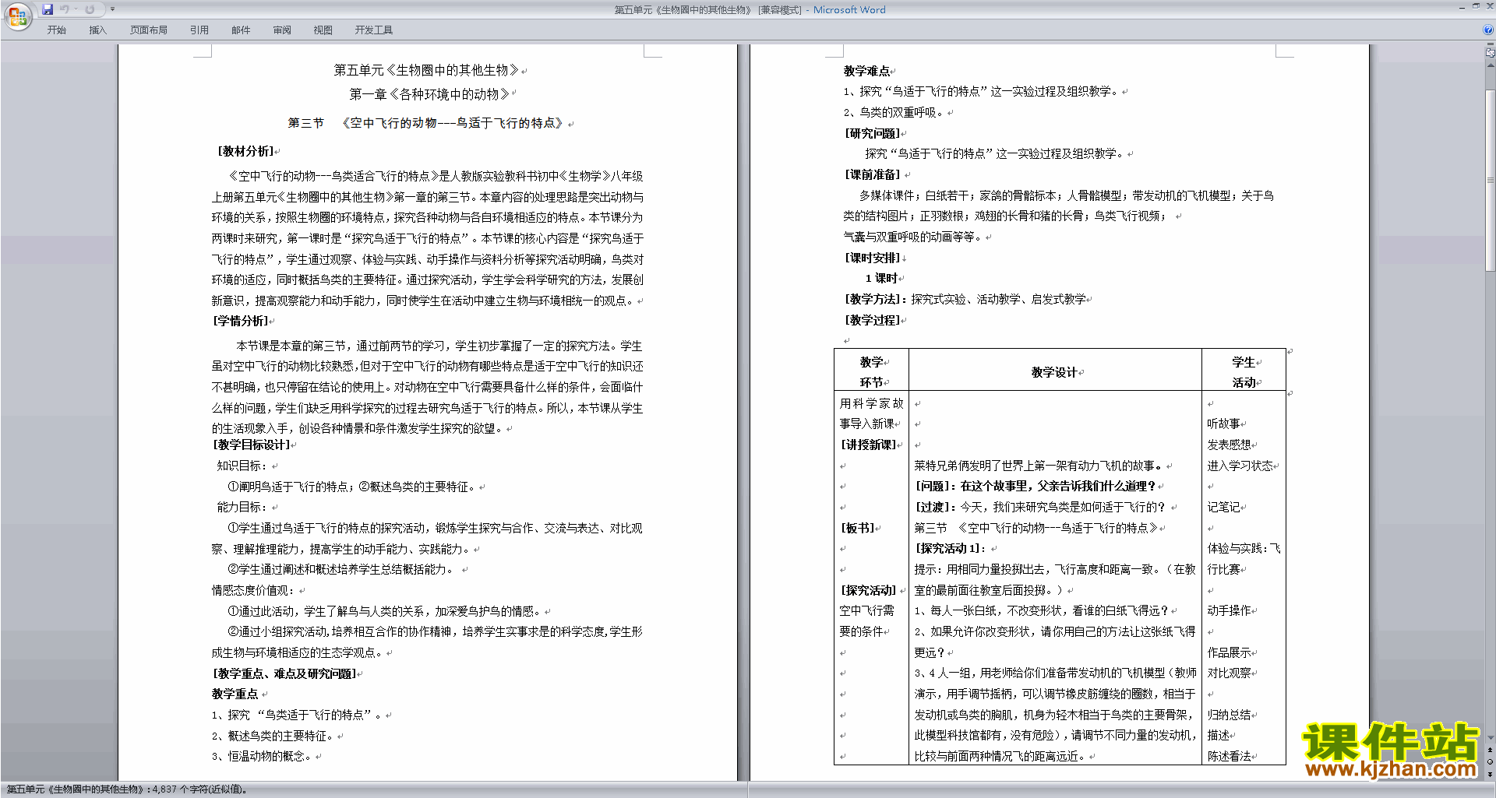Click the [教学重点、难点及研究问题] heading
The height and width of the screenshot is (798, 1496).
tap(284, 673)
